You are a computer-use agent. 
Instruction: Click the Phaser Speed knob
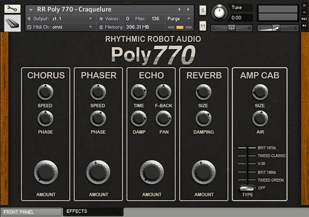(x=98, y=92)
